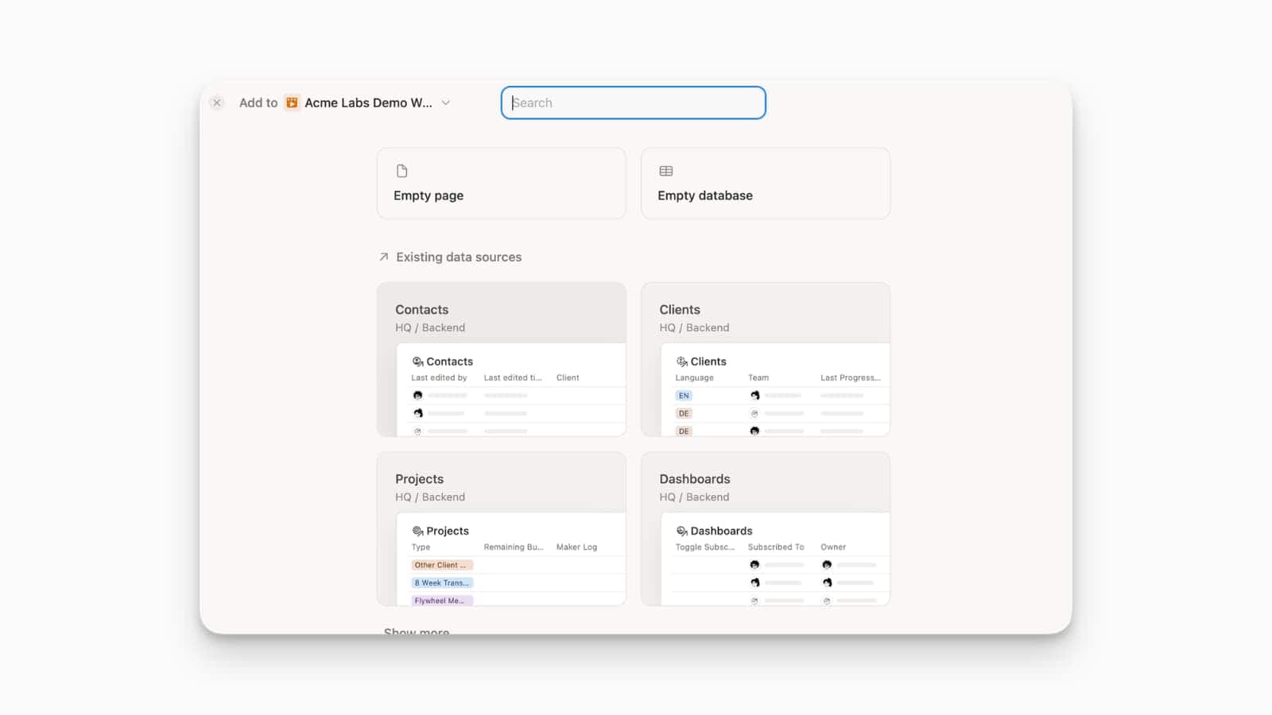Click the first avatar in Contacts preview
The image size is (1272, 715).
[417, 395]
